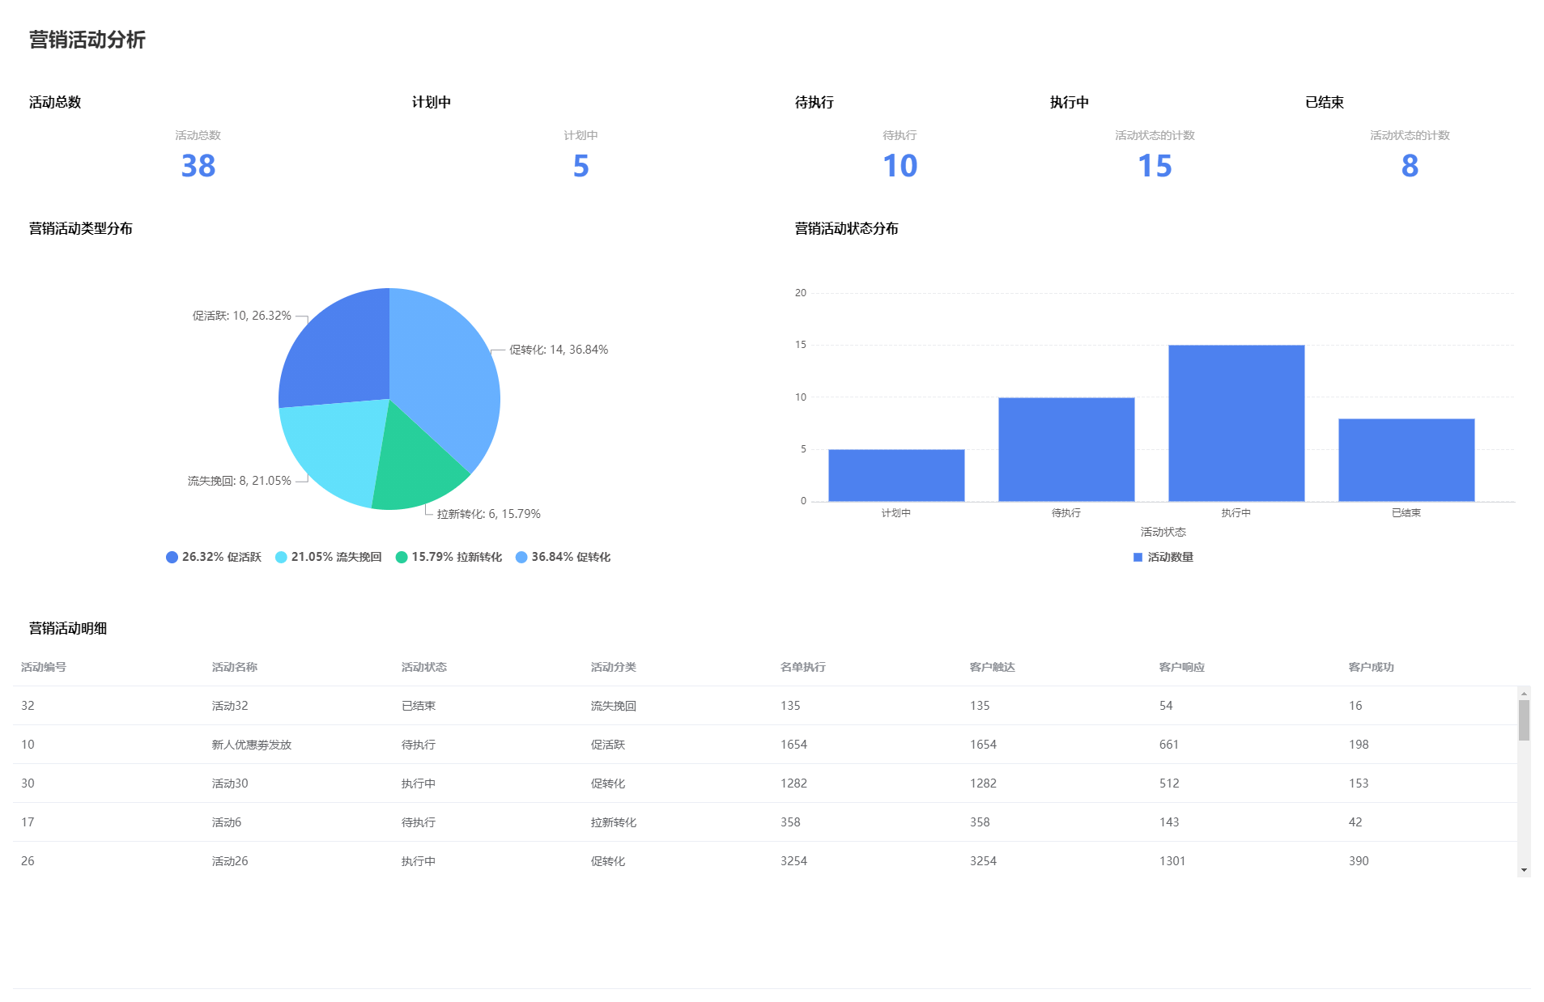This screenshot has height=1002, width=1544.
Task: Click the 执行中 bar in status chart
Action: (x=1236, y=423)
